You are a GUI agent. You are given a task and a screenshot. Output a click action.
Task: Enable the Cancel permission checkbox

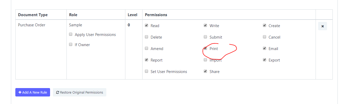tap(264, 37)
